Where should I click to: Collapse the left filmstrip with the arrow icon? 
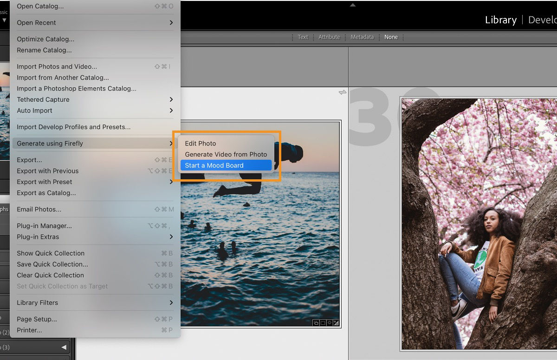[x=64, y=347]
